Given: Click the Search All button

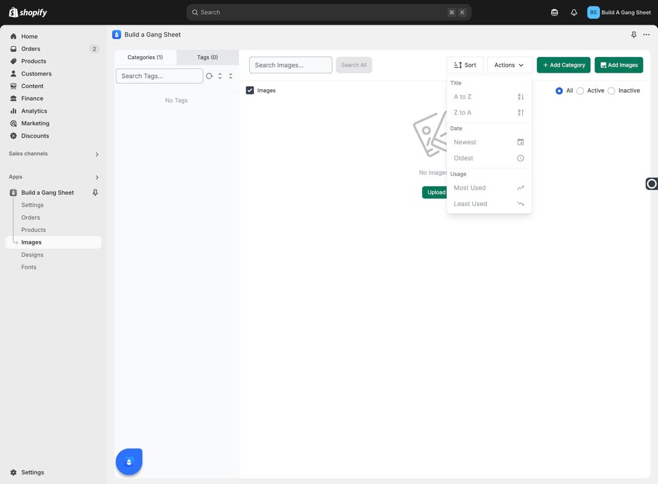Looking at the screenshot, I should (x=354, y=65).
